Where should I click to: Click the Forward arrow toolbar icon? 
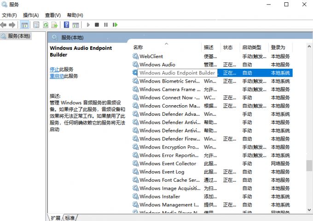pyautogui.click(x=12, y=25)
